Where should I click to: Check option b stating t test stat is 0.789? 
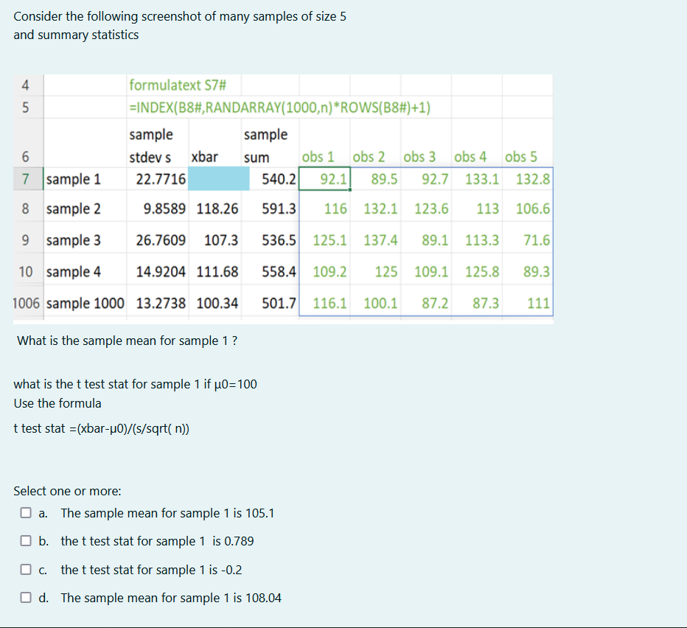click(25, 541)
